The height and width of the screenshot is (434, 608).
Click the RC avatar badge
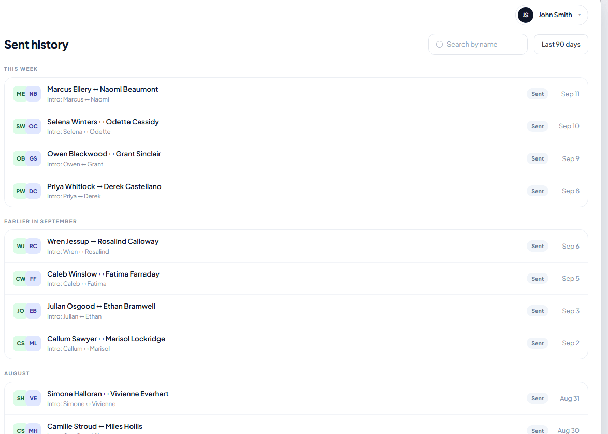click(33, 247)
